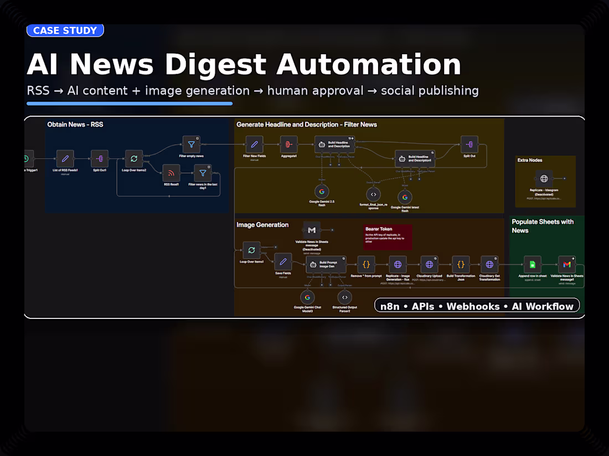Toggle the Filter empty news node

tap(192, 144)
